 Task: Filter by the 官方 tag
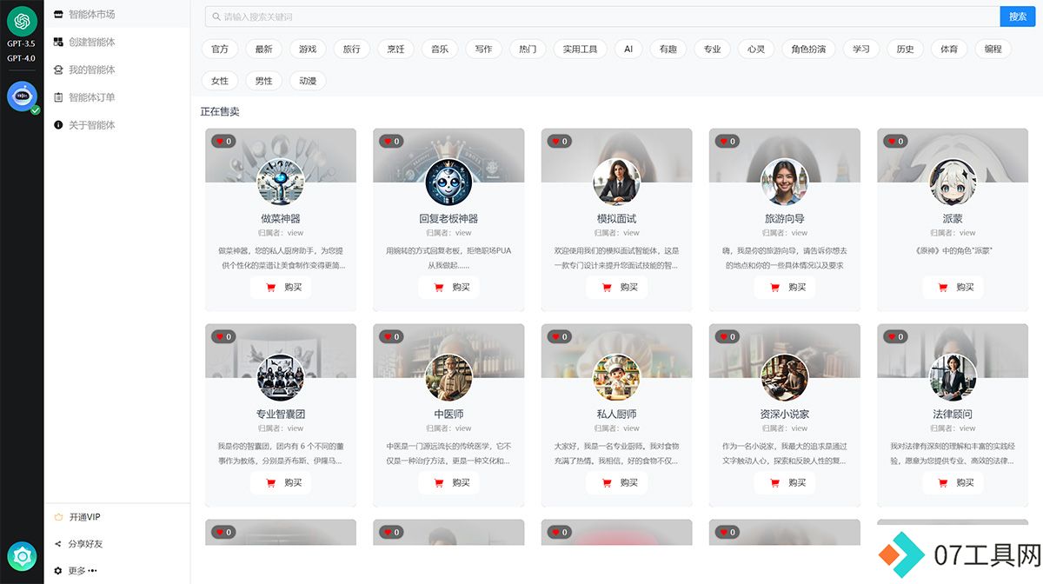(220, 50)
